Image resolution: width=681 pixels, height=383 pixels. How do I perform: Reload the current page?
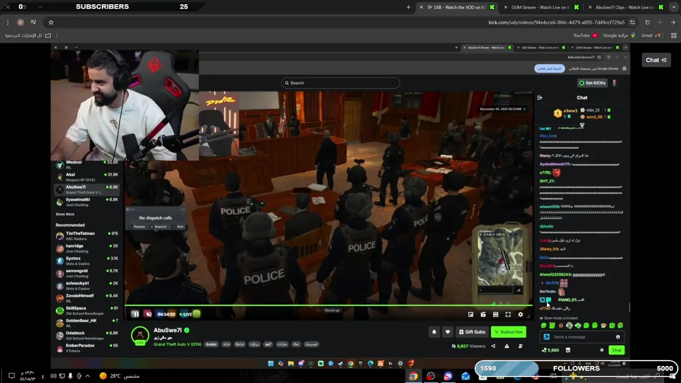[647, 22]
